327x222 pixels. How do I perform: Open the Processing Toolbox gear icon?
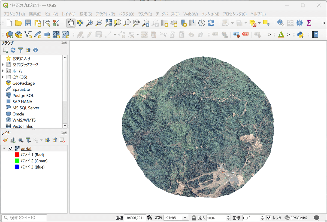(x=299, y=23)
